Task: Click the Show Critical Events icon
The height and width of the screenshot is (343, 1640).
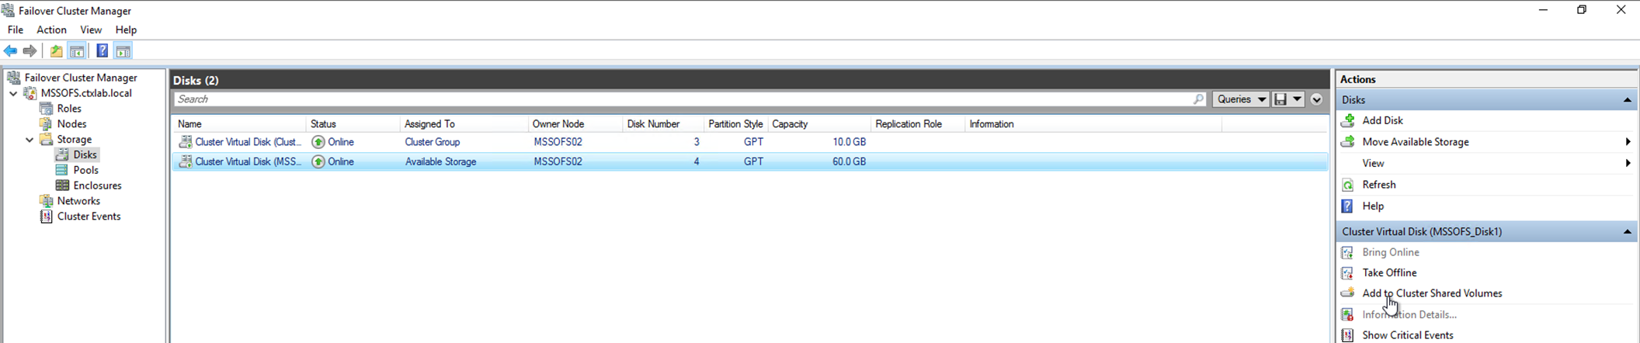Action: 1348,335
